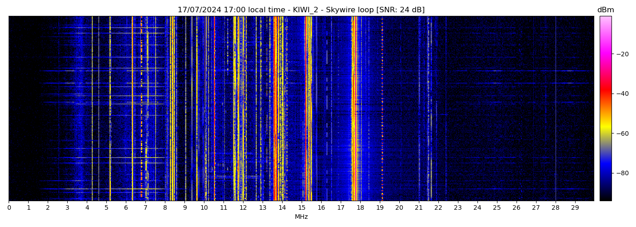Click the dashed orange signal near 19.1 MHz

tap(382, 109)
